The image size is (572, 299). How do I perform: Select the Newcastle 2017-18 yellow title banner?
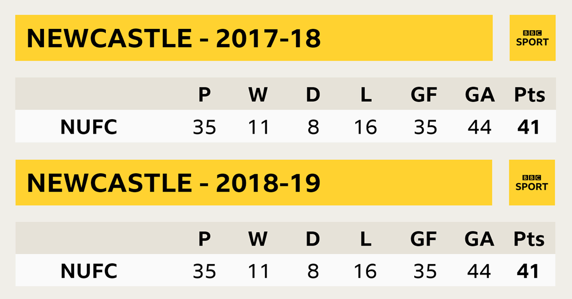tap(254, 38)
